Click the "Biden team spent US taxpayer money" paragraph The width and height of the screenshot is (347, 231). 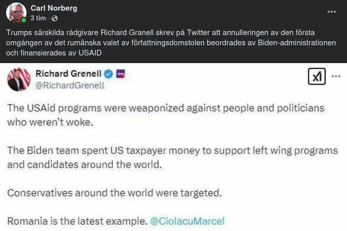click(172, 158)
